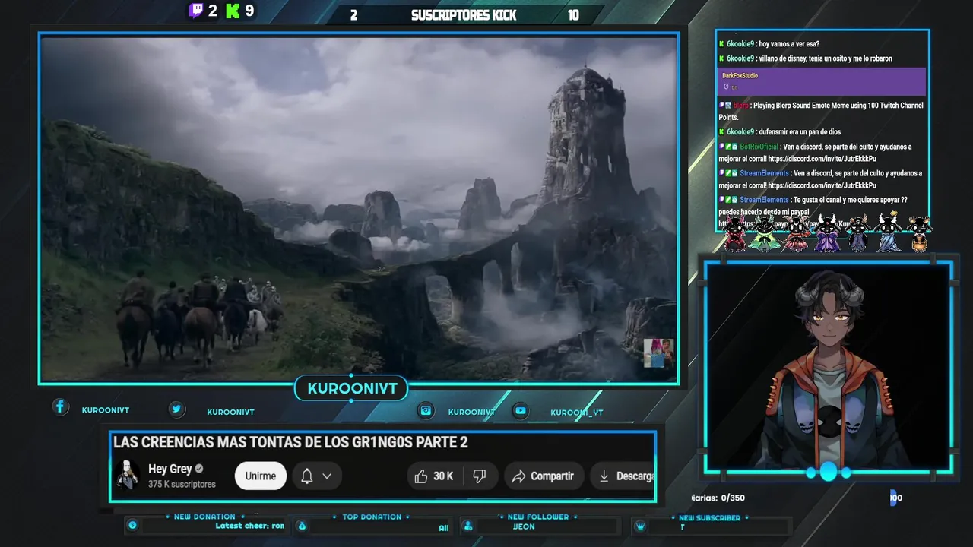
Task: Click the chat creature in the orange pot
Action: coord(919,234)
